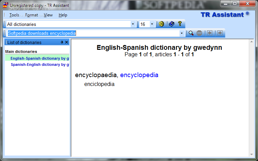Close the List of dictionaries panel
The image size is (258, 161).
pos(67,42)
